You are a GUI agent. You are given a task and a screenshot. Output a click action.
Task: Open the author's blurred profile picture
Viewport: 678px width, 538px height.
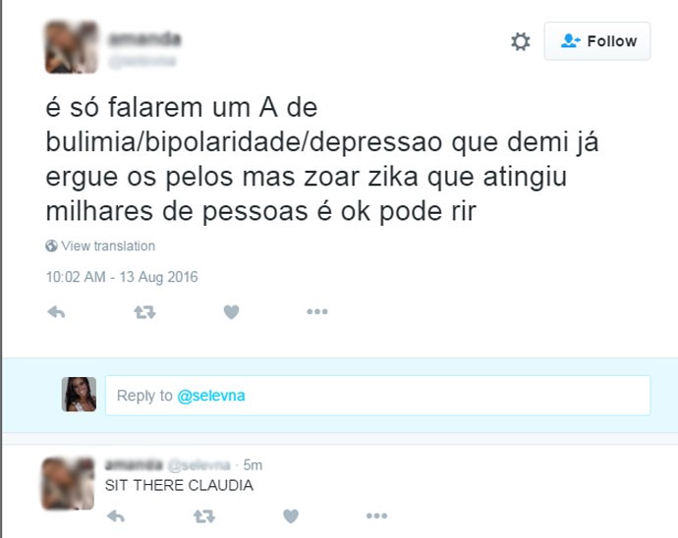point(72,47)
